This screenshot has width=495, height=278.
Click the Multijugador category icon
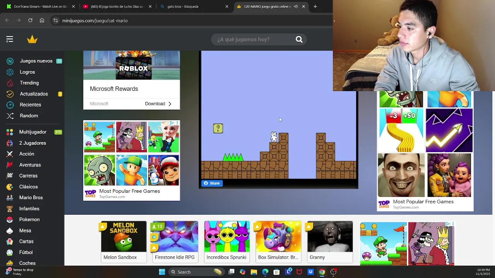[x=10, y=132]
